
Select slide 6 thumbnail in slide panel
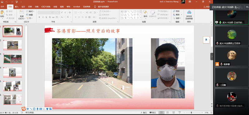click(12, 99)
